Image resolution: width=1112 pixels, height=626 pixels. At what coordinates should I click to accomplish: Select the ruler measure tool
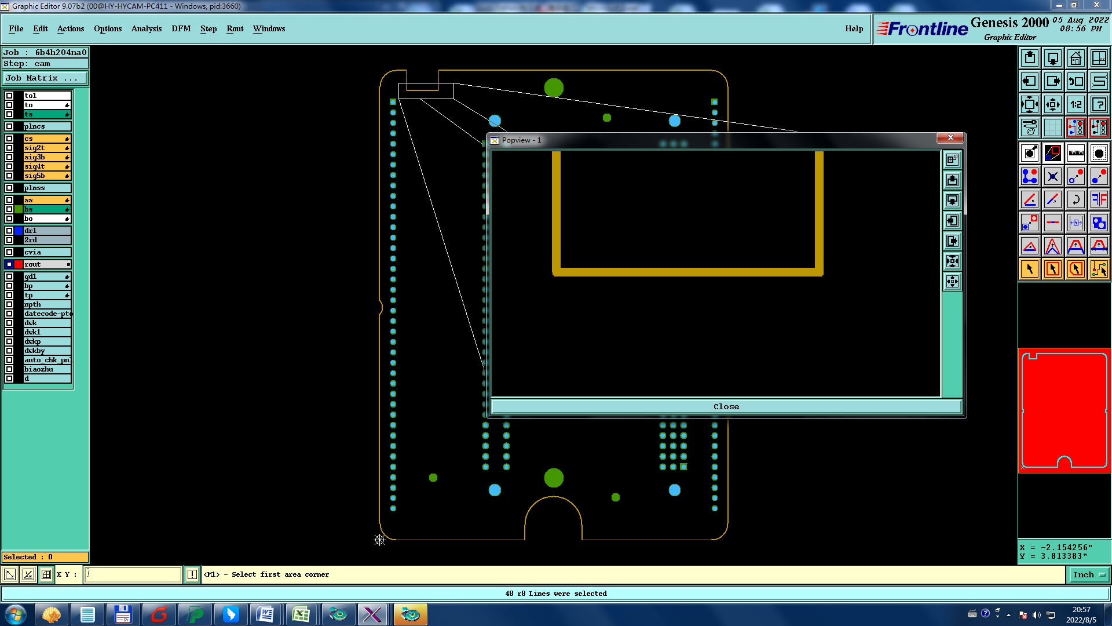[x=1076, y=153]
